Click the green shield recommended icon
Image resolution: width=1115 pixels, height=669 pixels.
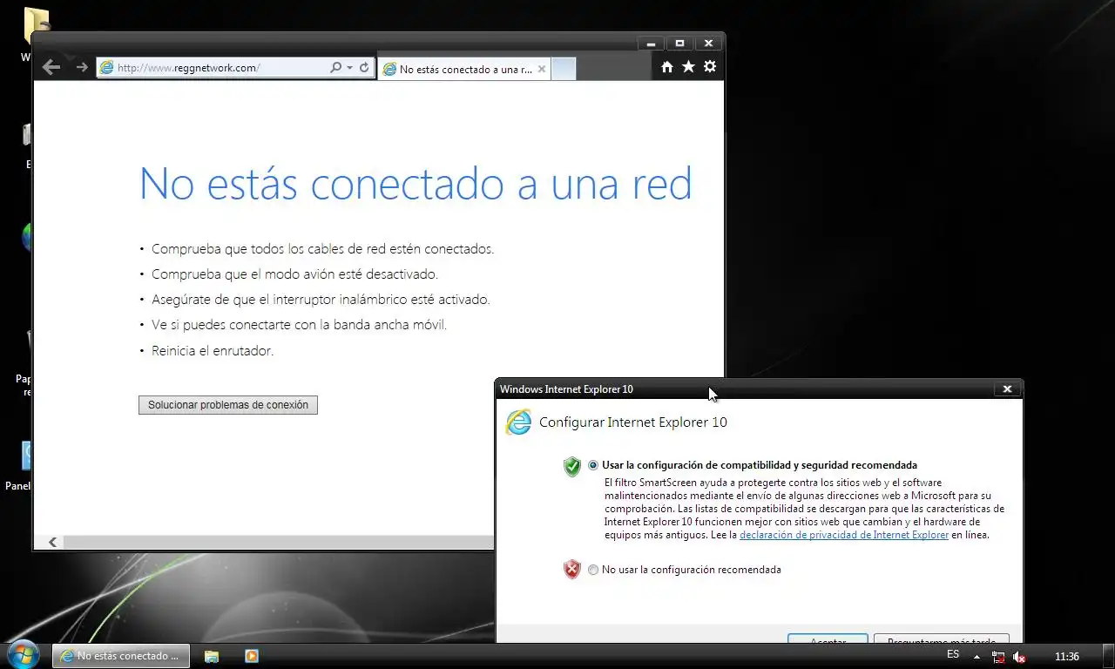(x=571, y=467)
